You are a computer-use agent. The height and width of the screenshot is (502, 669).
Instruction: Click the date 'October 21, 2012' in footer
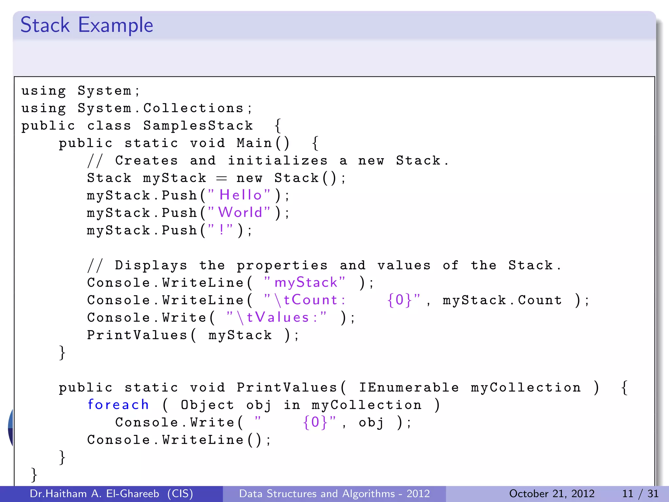[552, 494]
